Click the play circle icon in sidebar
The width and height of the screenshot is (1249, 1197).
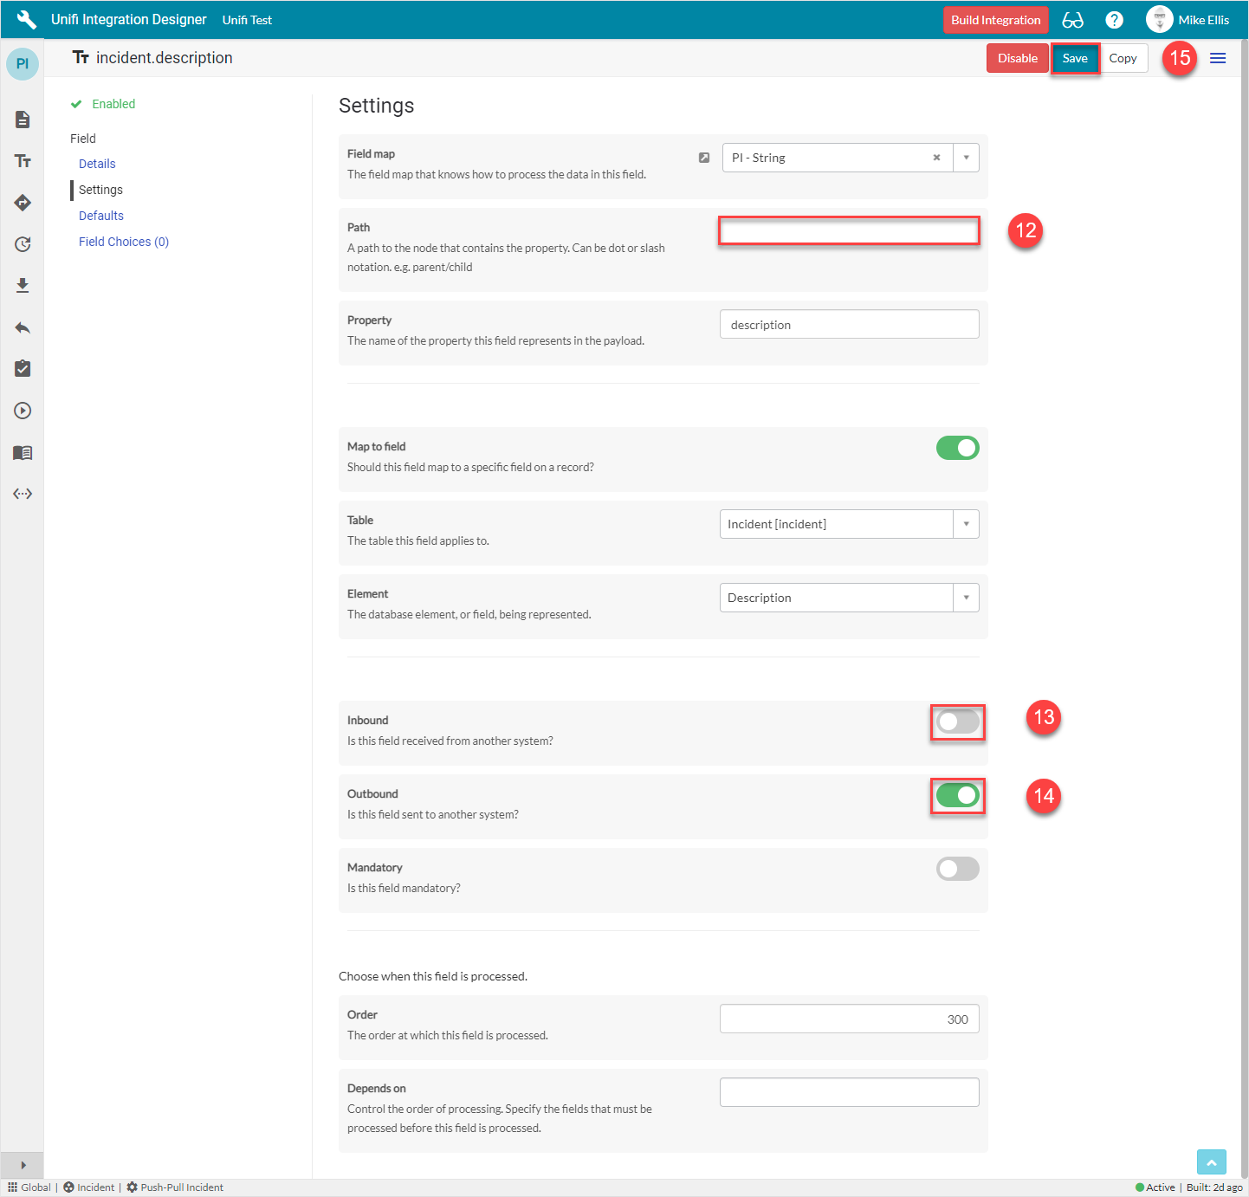tap(23, 411)
